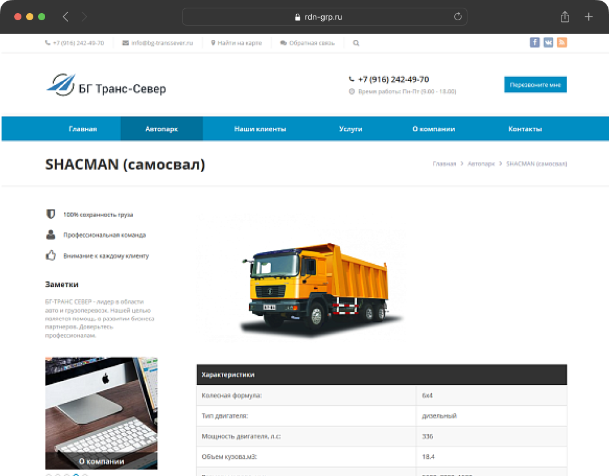Open the Автопарк menu item
The width and height of the screenshot is (609, 476).
162,129
